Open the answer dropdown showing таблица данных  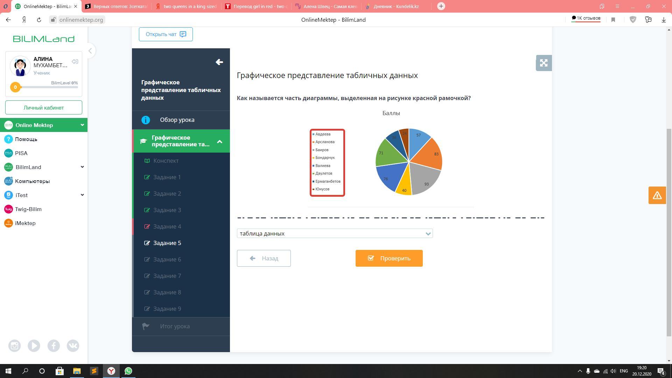335,233
